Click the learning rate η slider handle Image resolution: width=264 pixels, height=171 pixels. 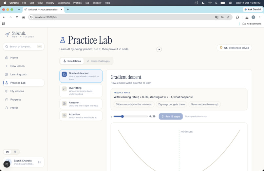coord(123,117)
